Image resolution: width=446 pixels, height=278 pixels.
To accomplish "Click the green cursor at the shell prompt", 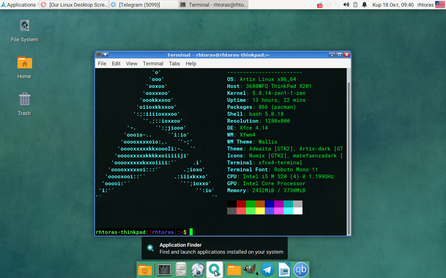I will (191, 232).
